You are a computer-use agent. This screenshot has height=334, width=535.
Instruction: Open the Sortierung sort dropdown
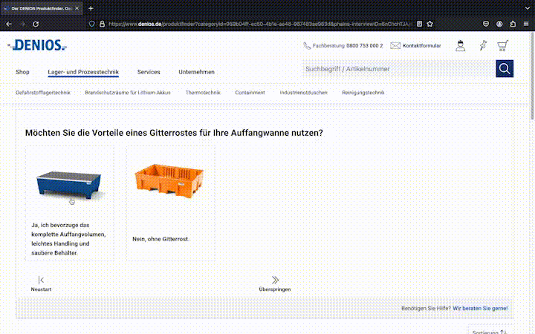point(490,332)
